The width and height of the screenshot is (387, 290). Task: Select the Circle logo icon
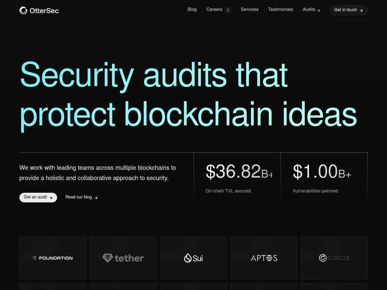pyautogui.click(x=323, y=258)
